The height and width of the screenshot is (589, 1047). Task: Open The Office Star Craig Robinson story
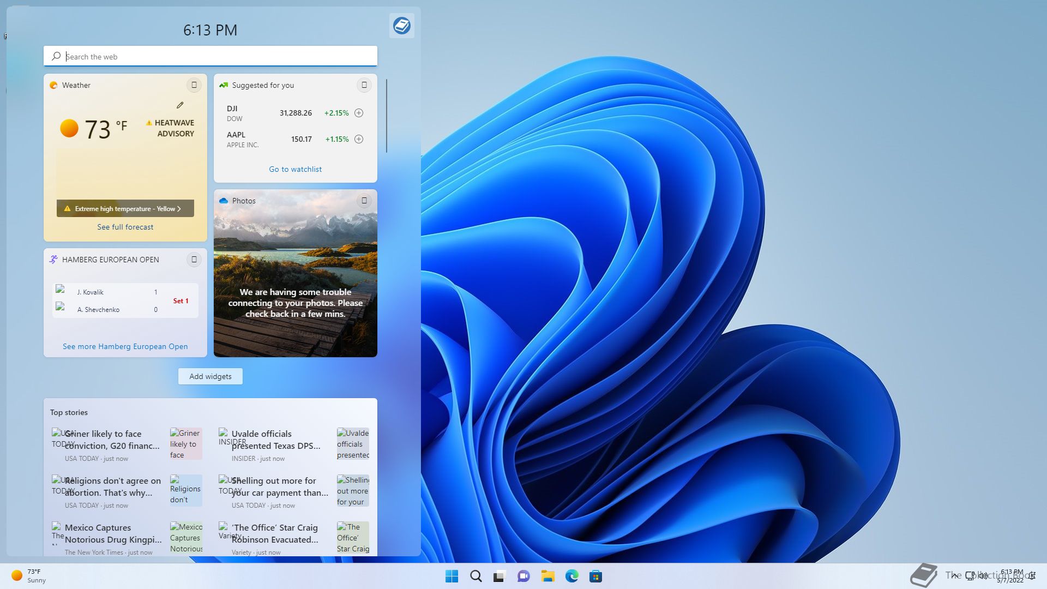click(275, 533)
